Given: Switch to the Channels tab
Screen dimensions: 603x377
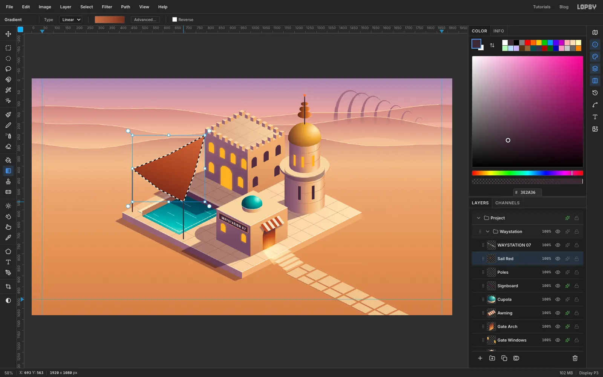Looking at the screenshot, I should pyautogui.click(x=507, y=203).
